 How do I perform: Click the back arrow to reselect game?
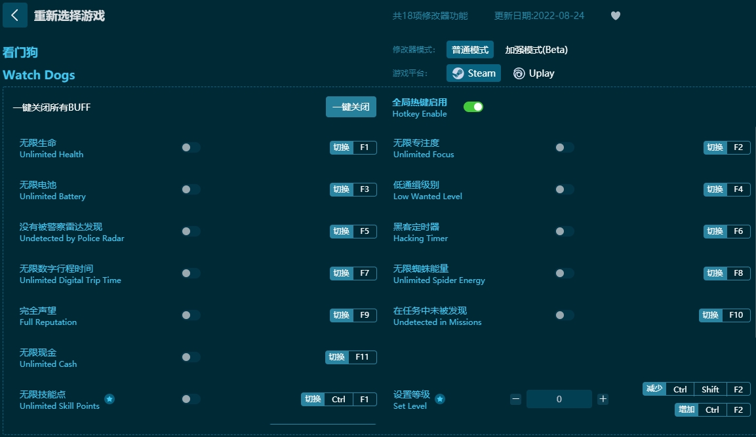tap(14, 15)
